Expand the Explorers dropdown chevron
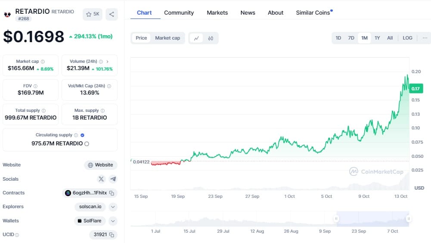The image size is (431, 243). pyautogui.click(x=113, y=207)
